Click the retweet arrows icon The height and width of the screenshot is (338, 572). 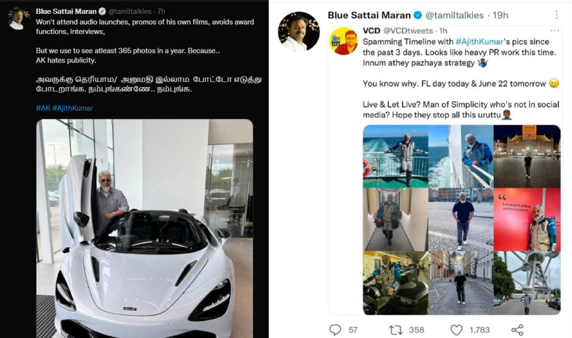click(395, 330)
